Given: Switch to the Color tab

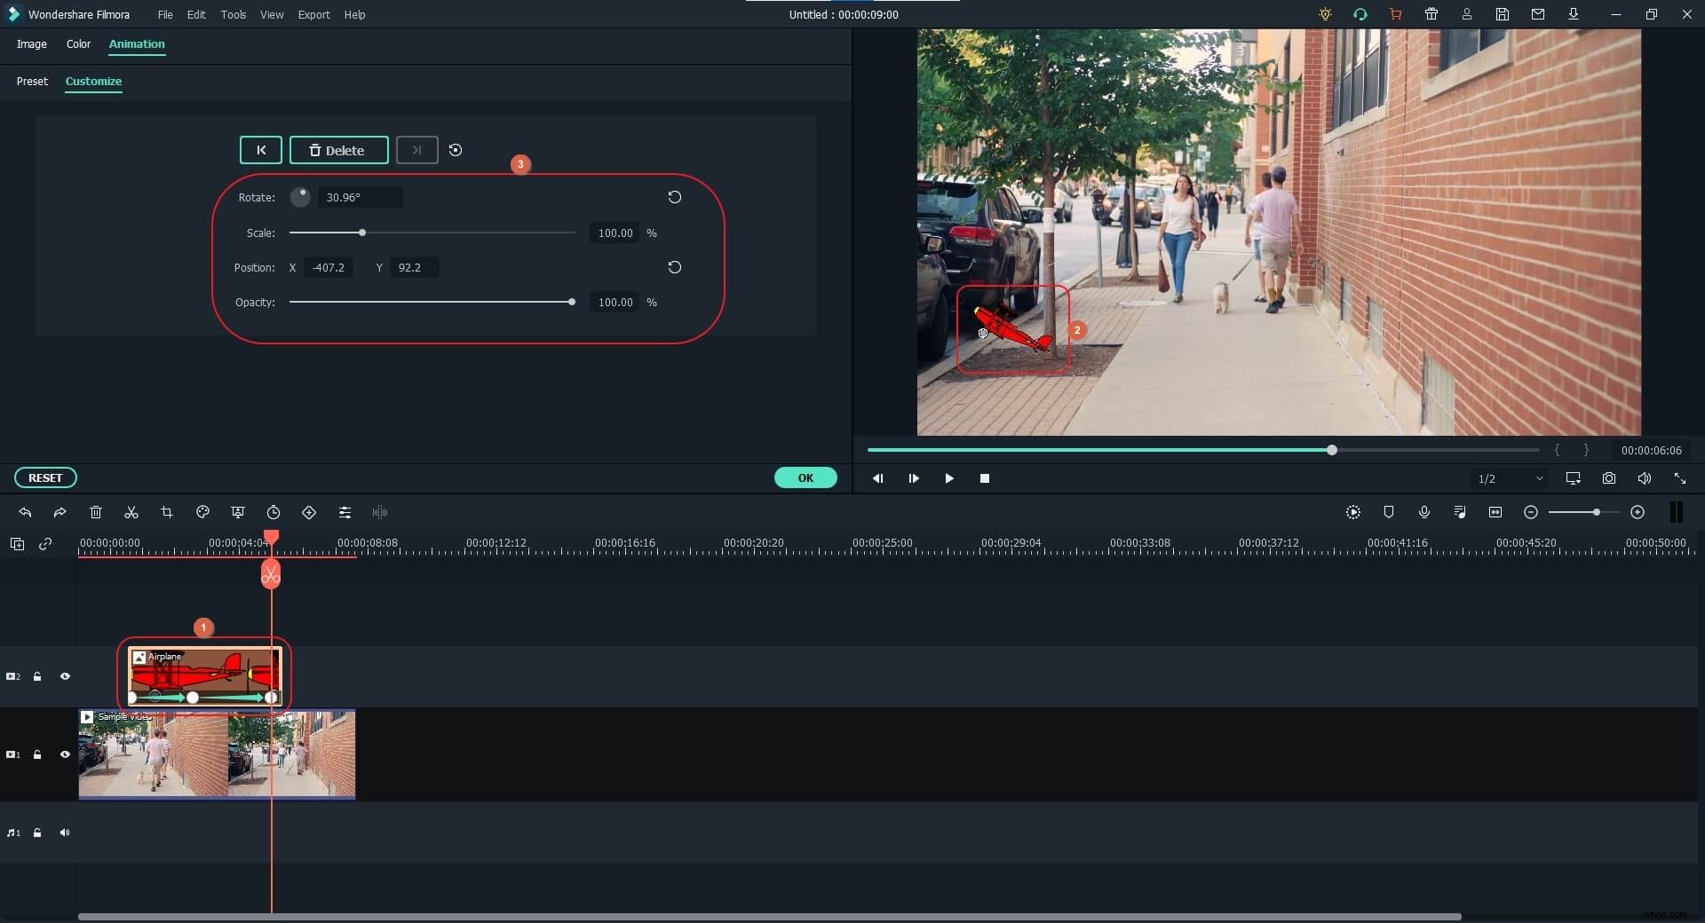Looking at the screenshot, I should pos(78,44).
